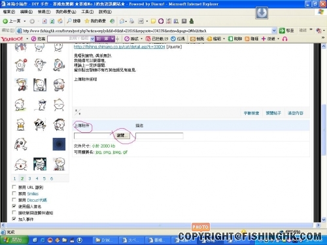Print the page via printer icon

coord(131,21)
